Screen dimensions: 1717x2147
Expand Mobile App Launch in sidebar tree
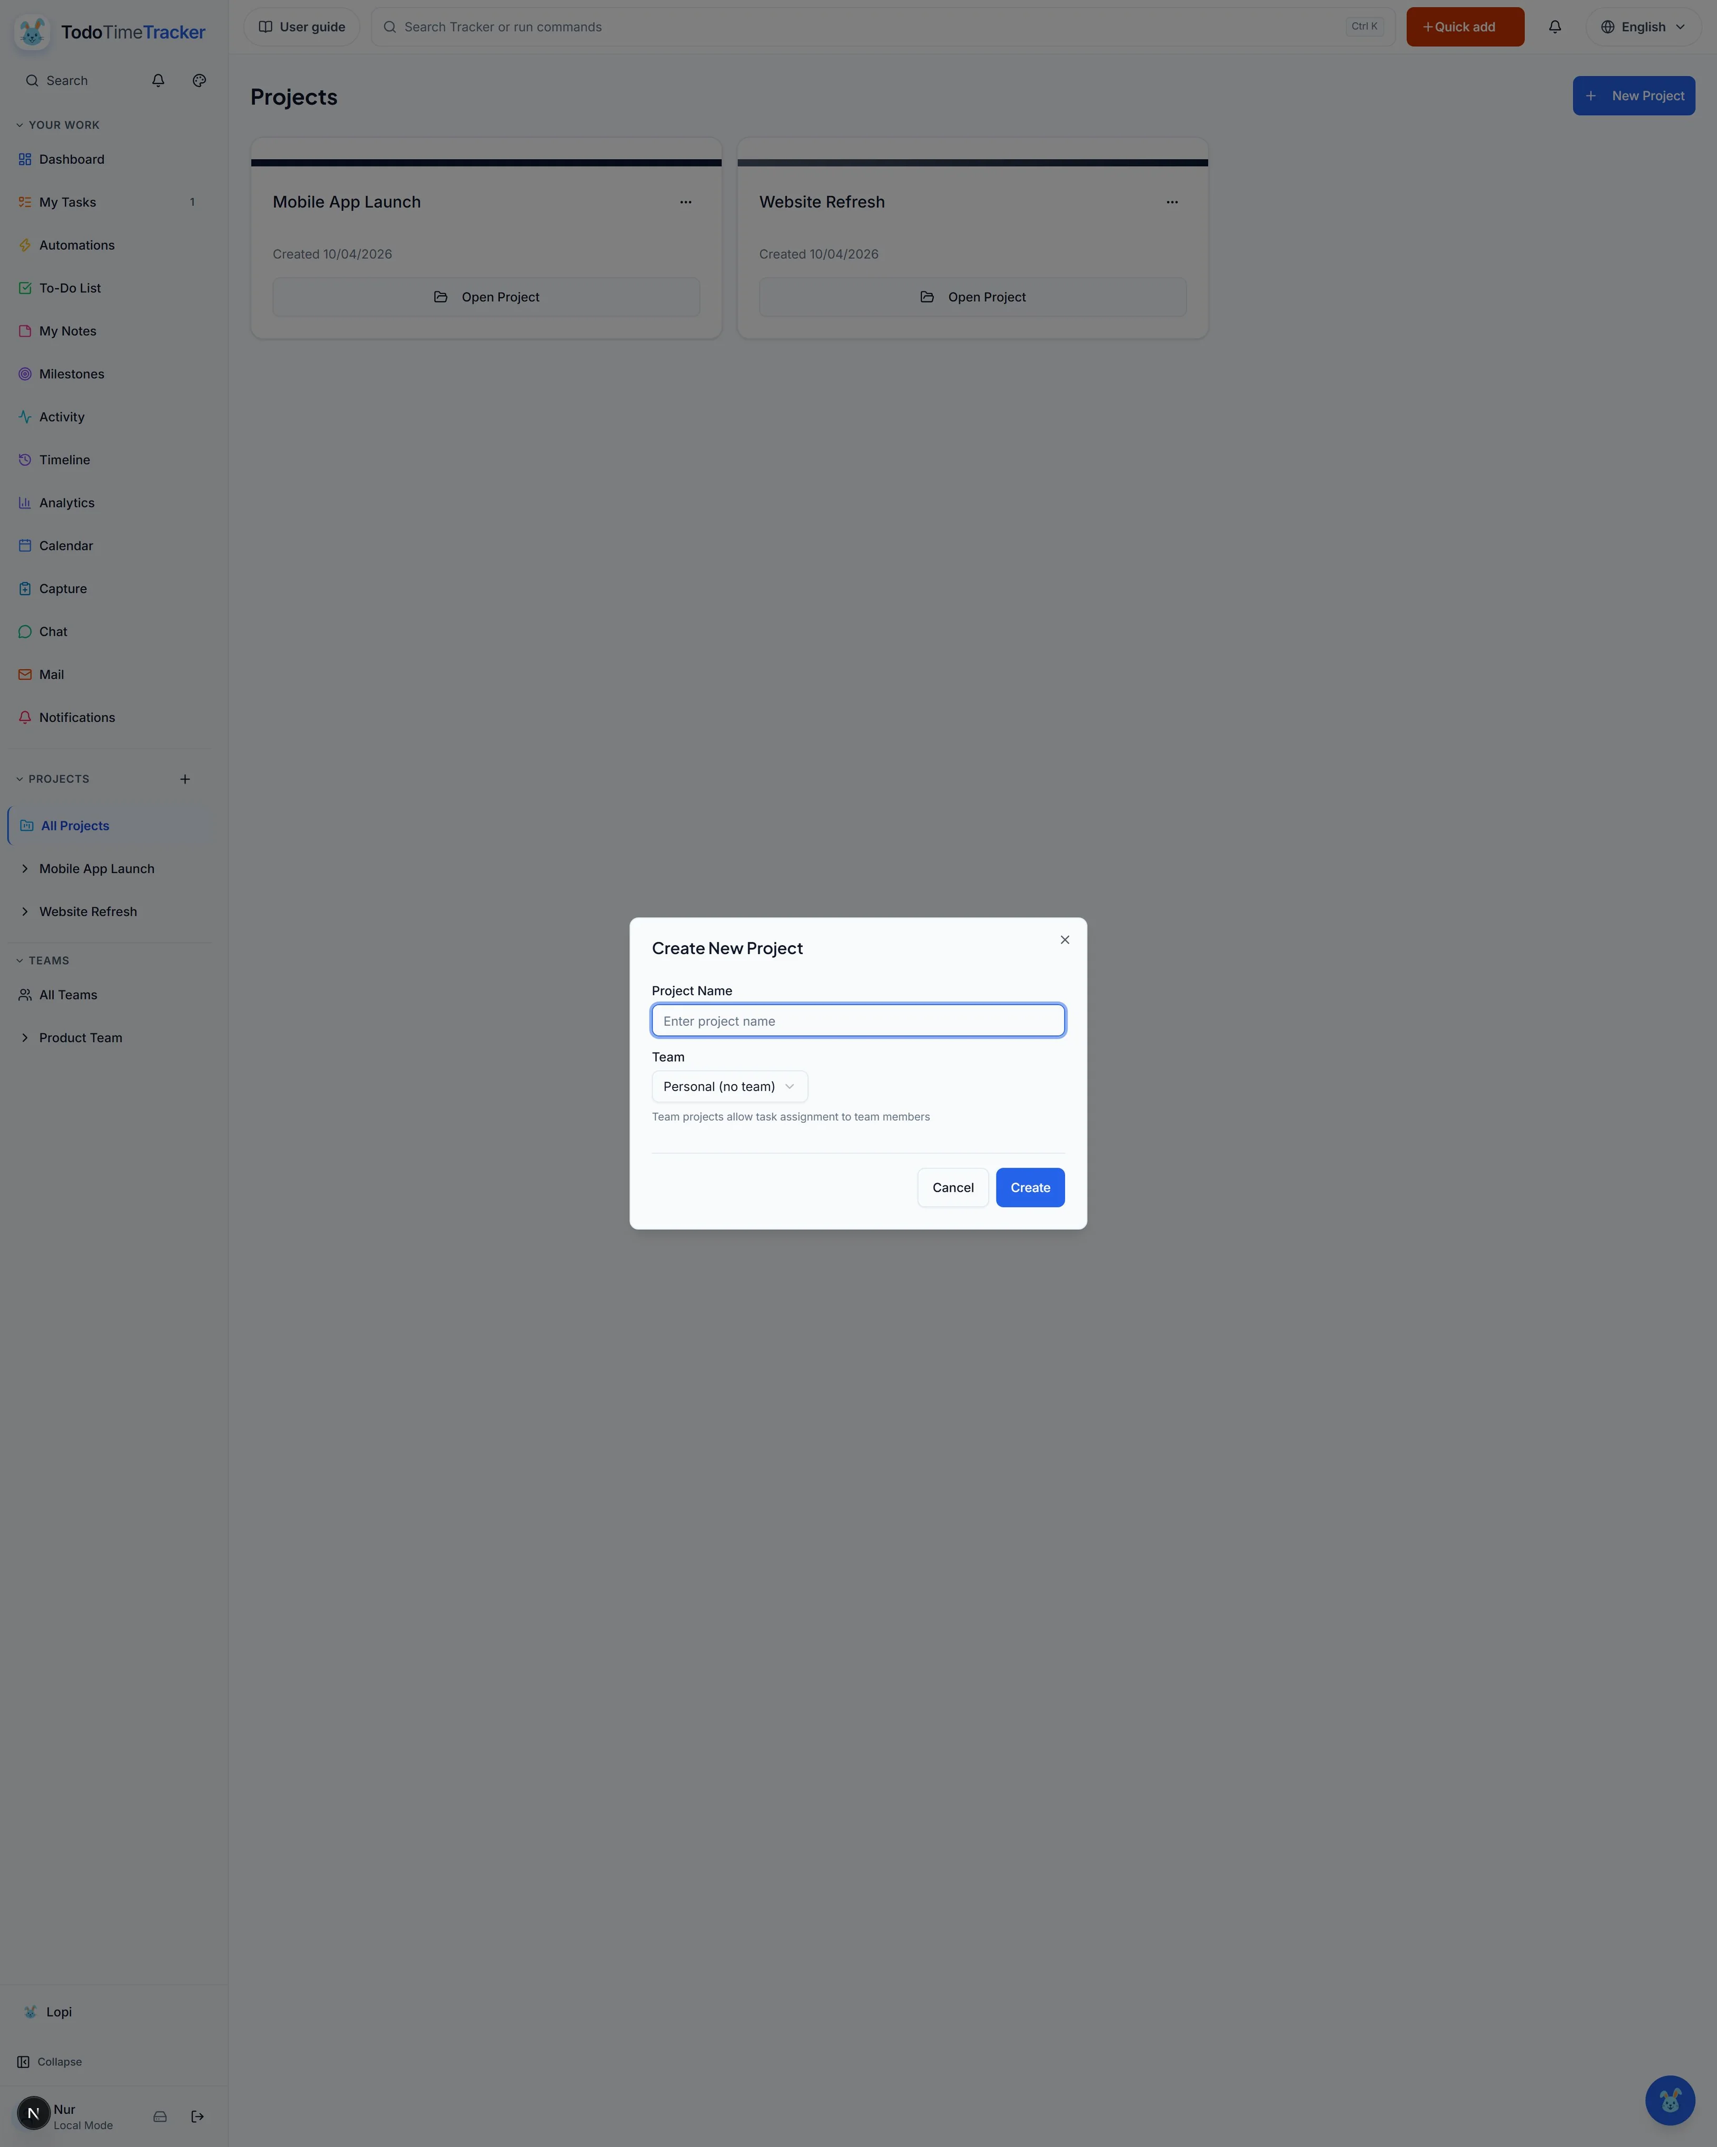(x=25, y=868)
